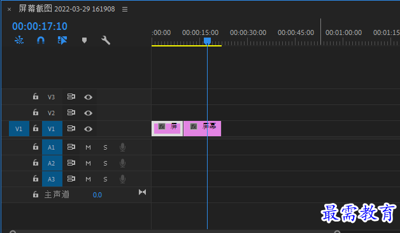Toggle lock on track V2
The height and width of the screenshot is (233, 400).
point(36,112)
